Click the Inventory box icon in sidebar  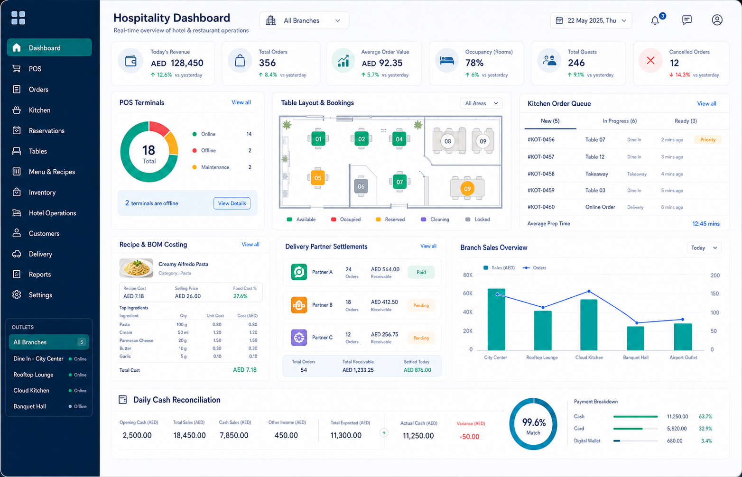coord(17,192)
